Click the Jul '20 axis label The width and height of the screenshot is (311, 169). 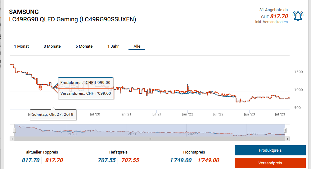coord(95,114)
